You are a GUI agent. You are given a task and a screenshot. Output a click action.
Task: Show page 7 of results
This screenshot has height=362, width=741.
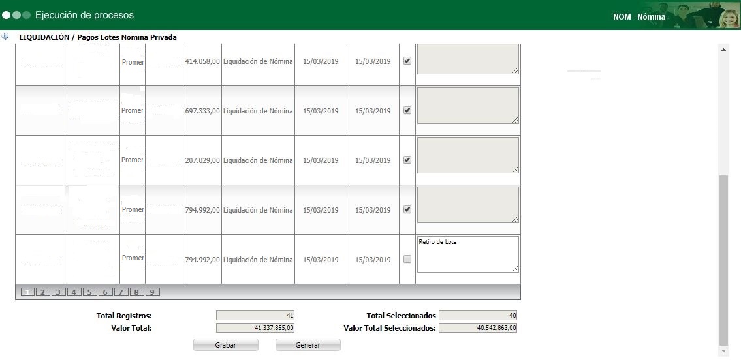[x=121, y=292]
